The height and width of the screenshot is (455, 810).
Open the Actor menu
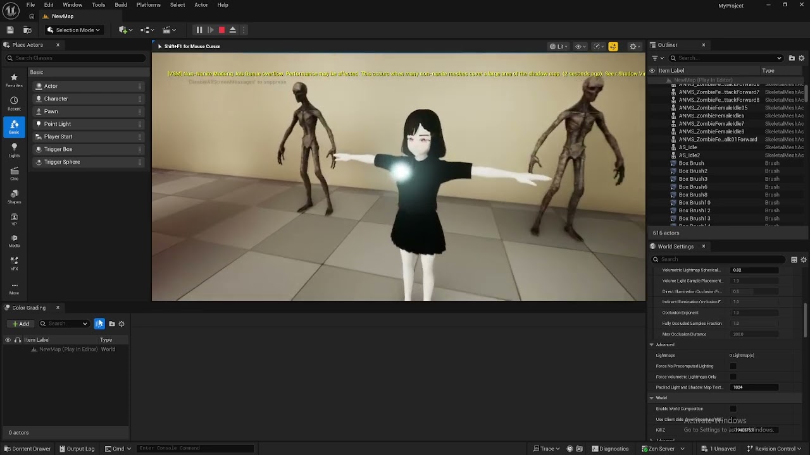(x=201, y=4)
